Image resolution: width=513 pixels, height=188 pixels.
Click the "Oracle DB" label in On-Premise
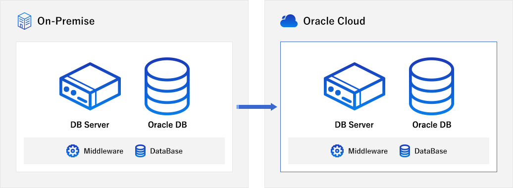(x=167, y=125)
